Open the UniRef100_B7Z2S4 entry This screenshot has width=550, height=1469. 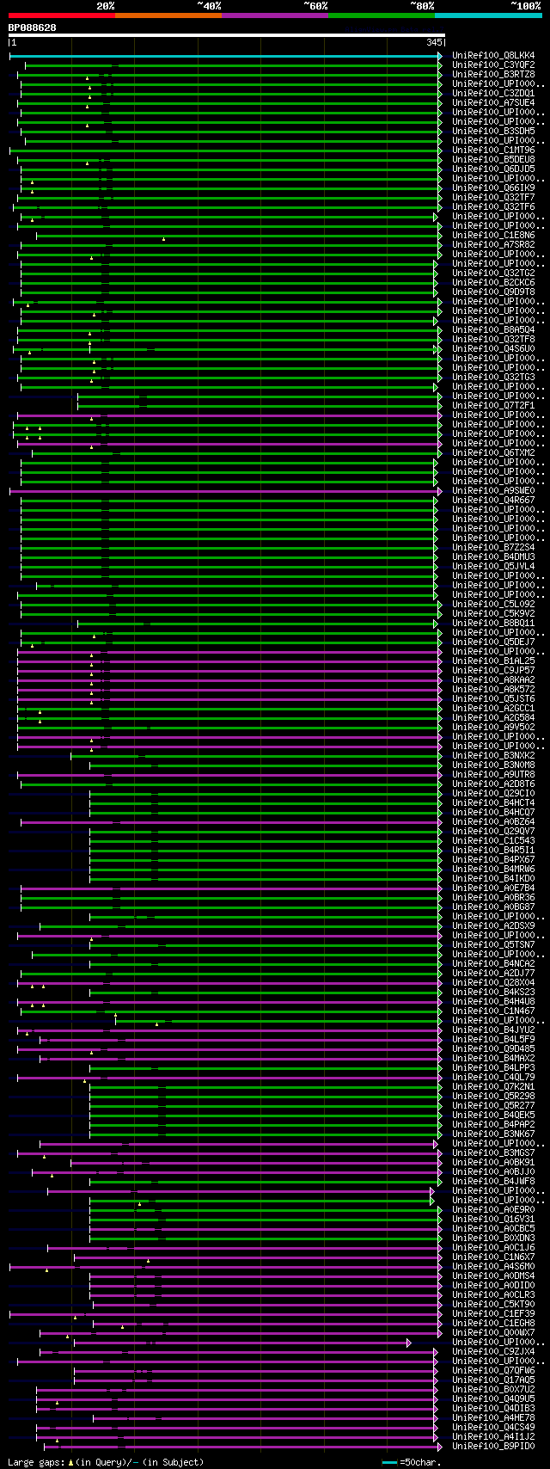[493, 548]
